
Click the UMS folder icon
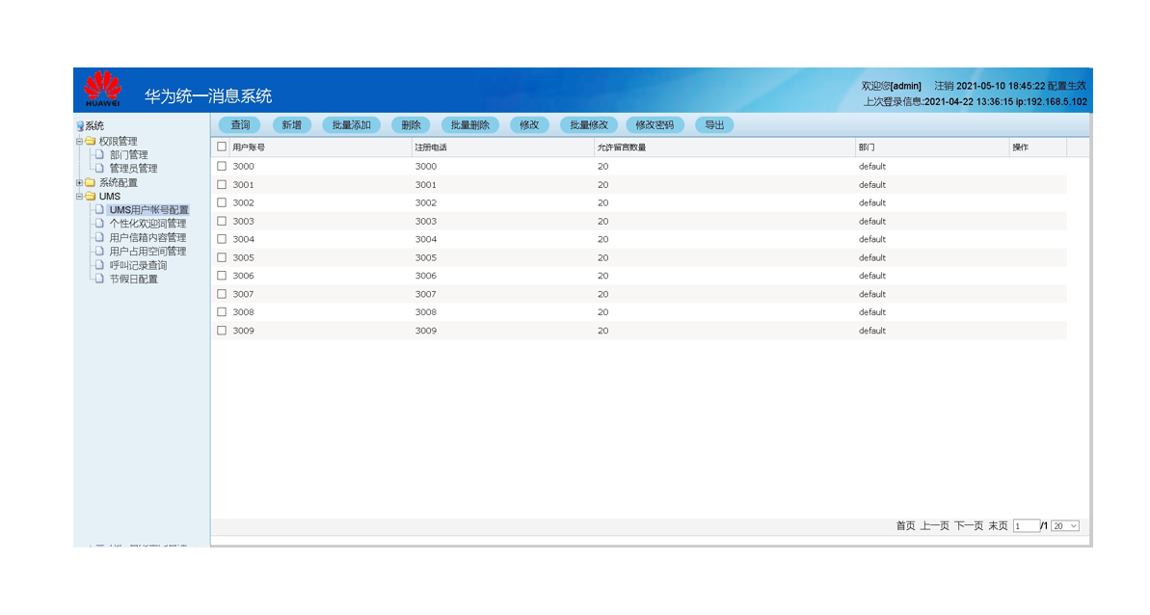[90, 197]
